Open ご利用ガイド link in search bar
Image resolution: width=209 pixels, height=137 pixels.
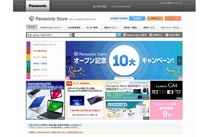(157, 35)
